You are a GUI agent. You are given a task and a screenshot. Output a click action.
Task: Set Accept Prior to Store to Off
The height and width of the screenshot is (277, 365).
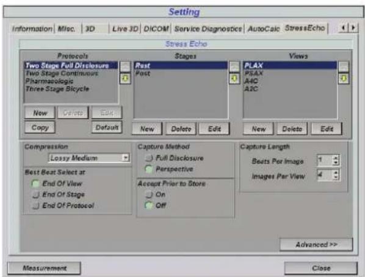point(149,205)
